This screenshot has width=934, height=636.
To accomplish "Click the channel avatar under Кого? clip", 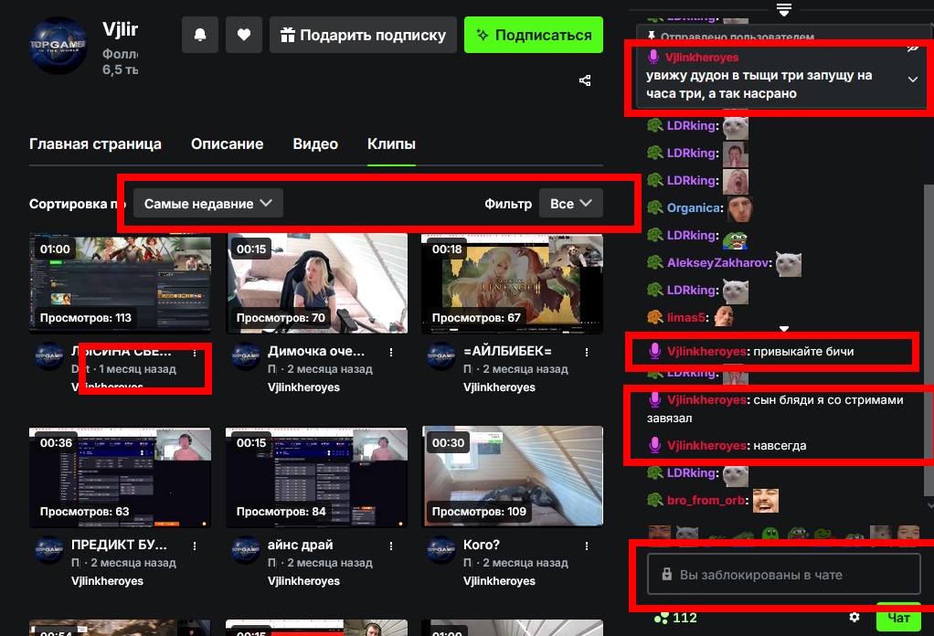I will coord(441,550).
